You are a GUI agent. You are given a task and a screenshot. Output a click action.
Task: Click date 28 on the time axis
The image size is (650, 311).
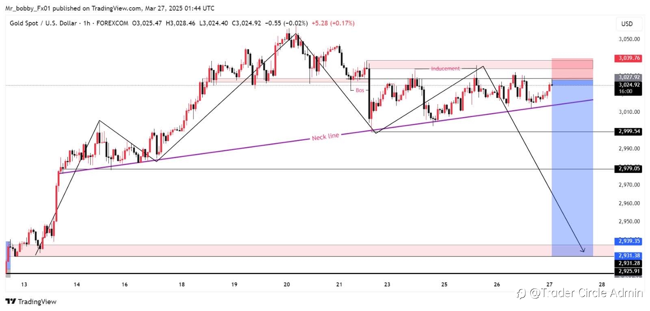point(602,285)
